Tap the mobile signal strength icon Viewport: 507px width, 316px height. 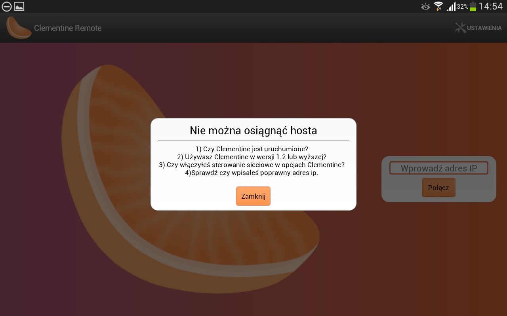coord(451,6)
